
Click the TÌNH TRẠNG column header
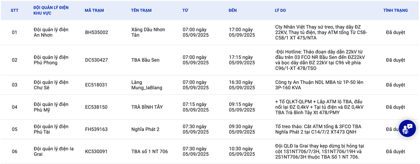395,10
